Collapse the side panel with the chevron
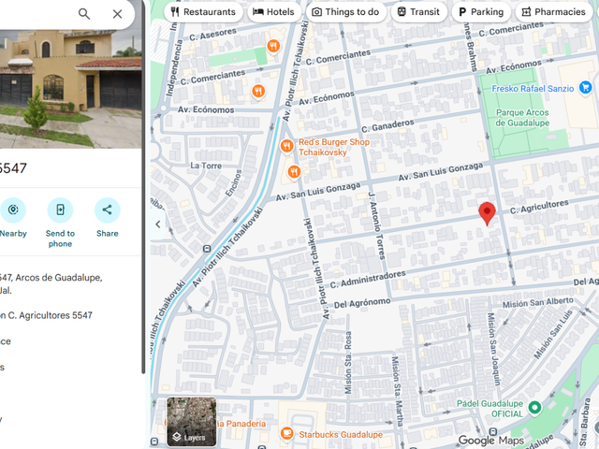 pyautogui.click(x=158, y=224)
